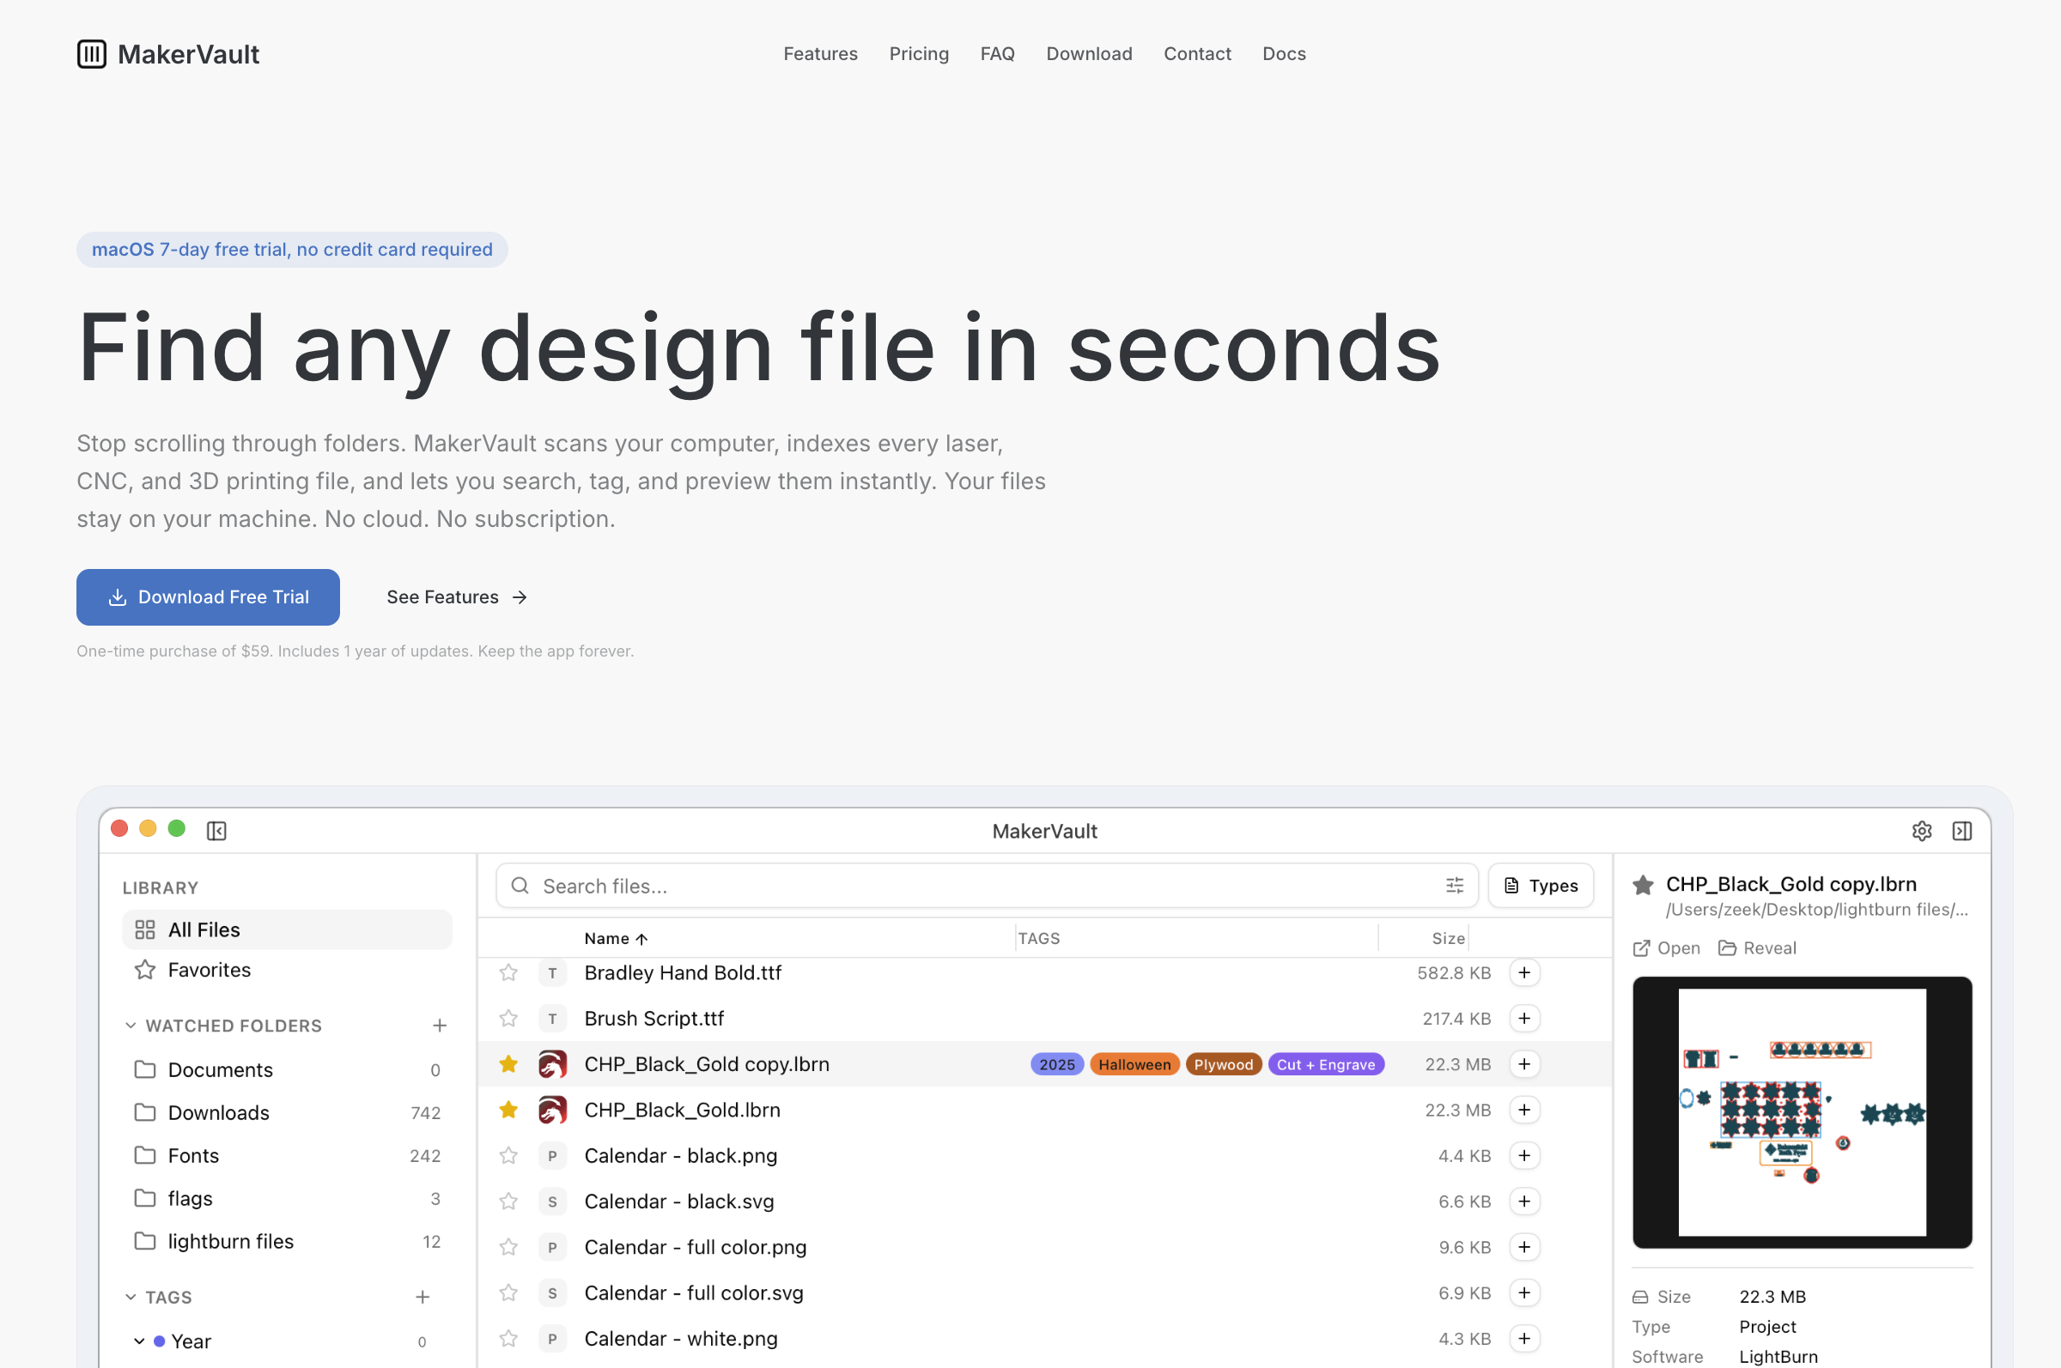
Task: Favorite Calendar - black.svg with its star
Action: point(509,1202)
